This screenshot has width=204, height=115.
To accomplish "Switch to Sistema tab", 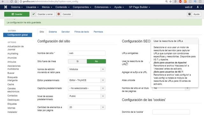I will (x=53, y=32).
